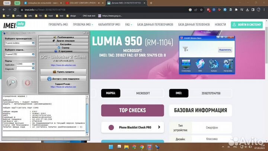Open DNS leak test bookmark
Image resolution: width=268 pixels, height=151 pixels.
pyautogui.click(x=87, y=16)
